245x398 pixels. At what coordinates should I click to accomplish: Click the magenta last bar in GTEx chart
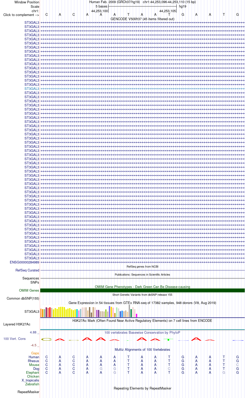pos(136,315)
